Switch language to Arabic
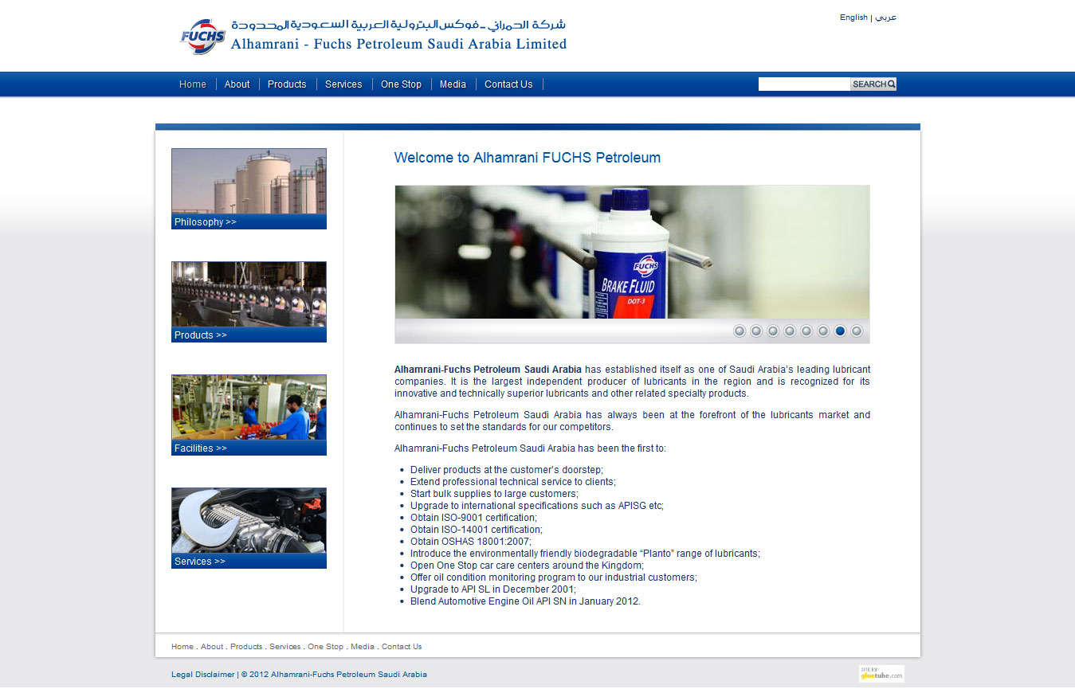Screen dimensions: 1075x689 [x=886, y=18]
